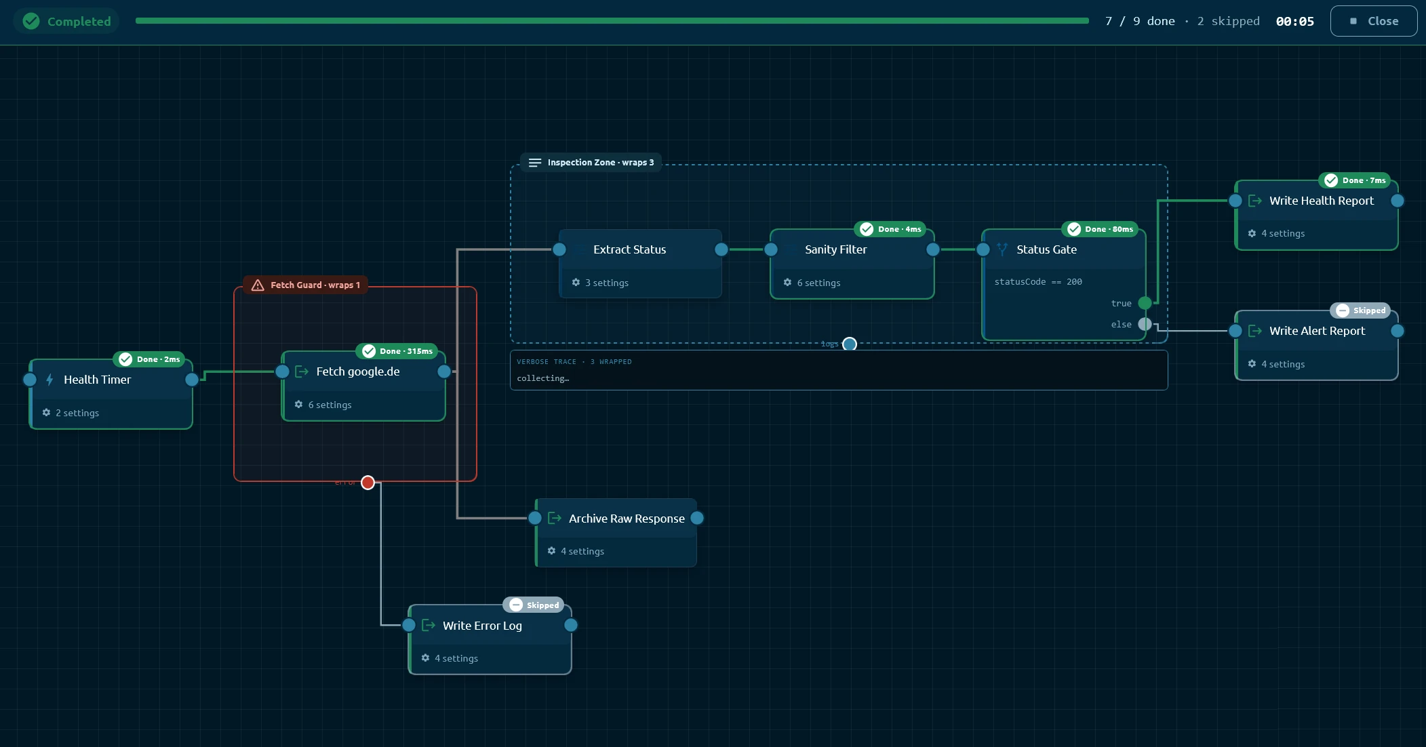Viewport: 1426px width, 747px height.
Task: Click the Done 80ms badge on Status Gate
Action: coord(1100,229)
